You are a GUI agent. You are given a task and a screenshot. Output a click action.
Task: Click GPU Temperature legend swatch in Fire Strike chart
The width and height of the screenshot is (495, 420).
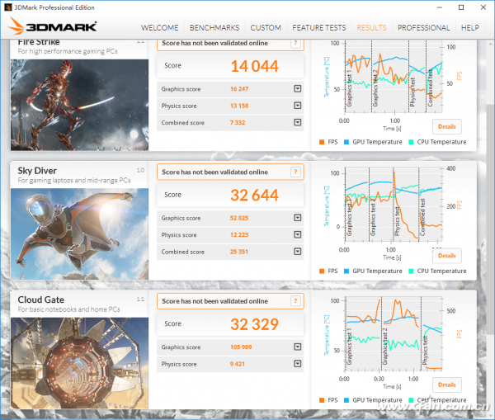pos(346,142)
